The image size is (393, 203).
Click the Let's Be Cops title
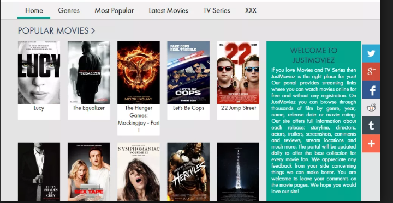tap(188, 108)
